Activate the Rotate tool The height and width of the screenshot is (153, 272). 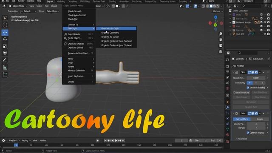click(x=5, y=40)
